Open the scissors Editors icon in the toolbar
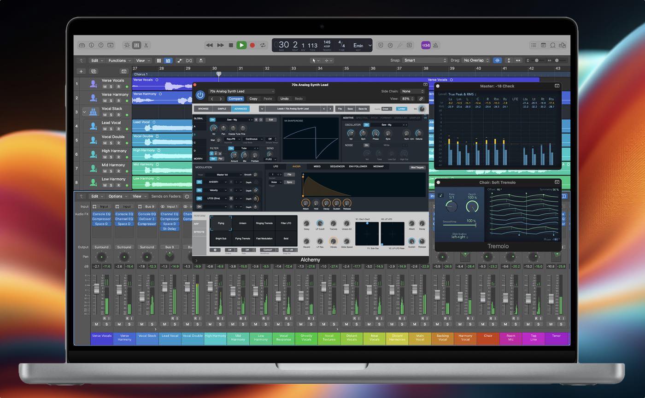 146,45
